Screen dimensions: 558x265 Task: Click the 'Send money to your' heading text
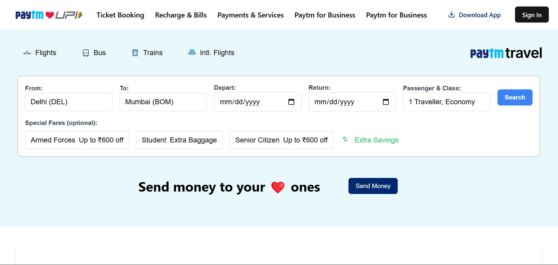pyautogui.click(x=202, y=187)
